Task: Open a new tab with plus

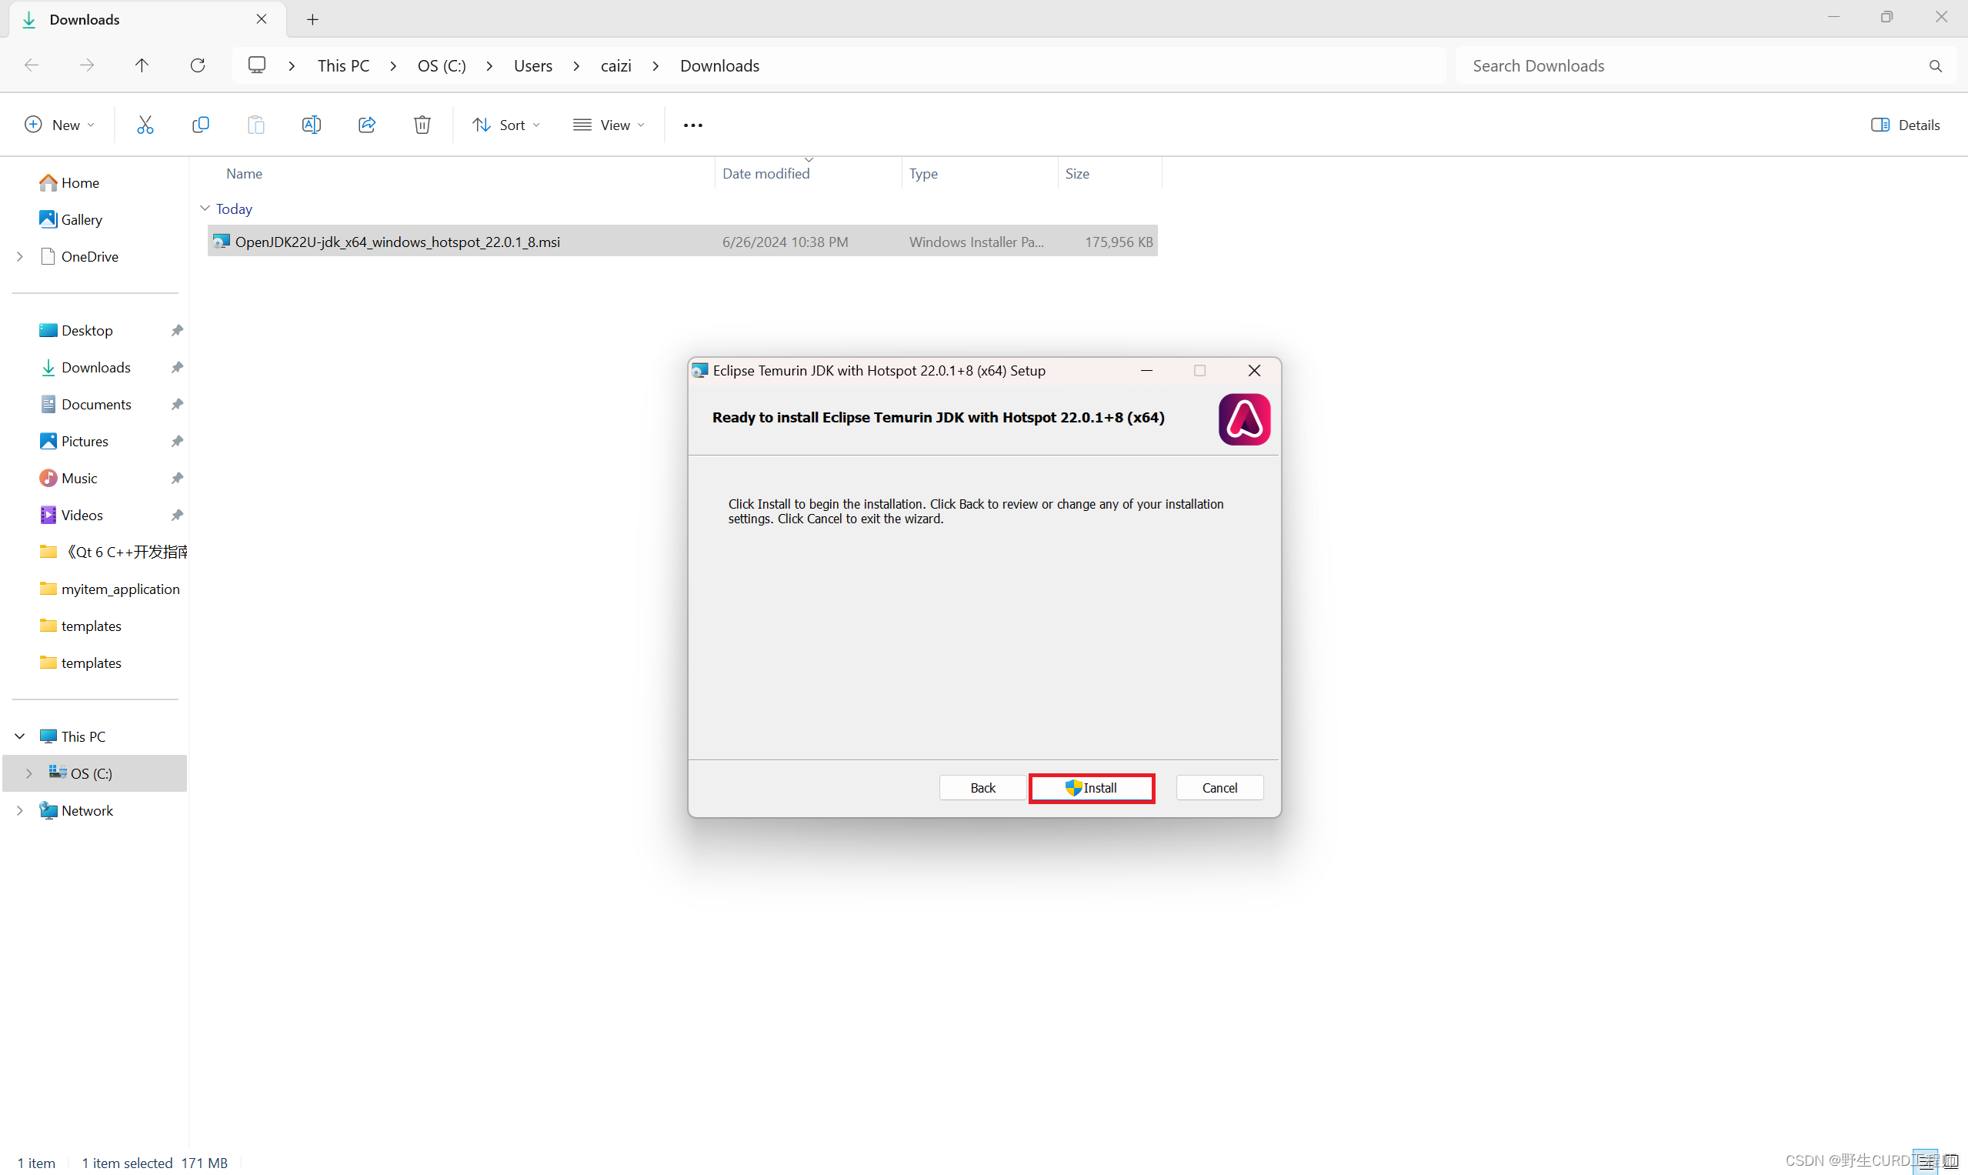Action: tap(312, 20)
